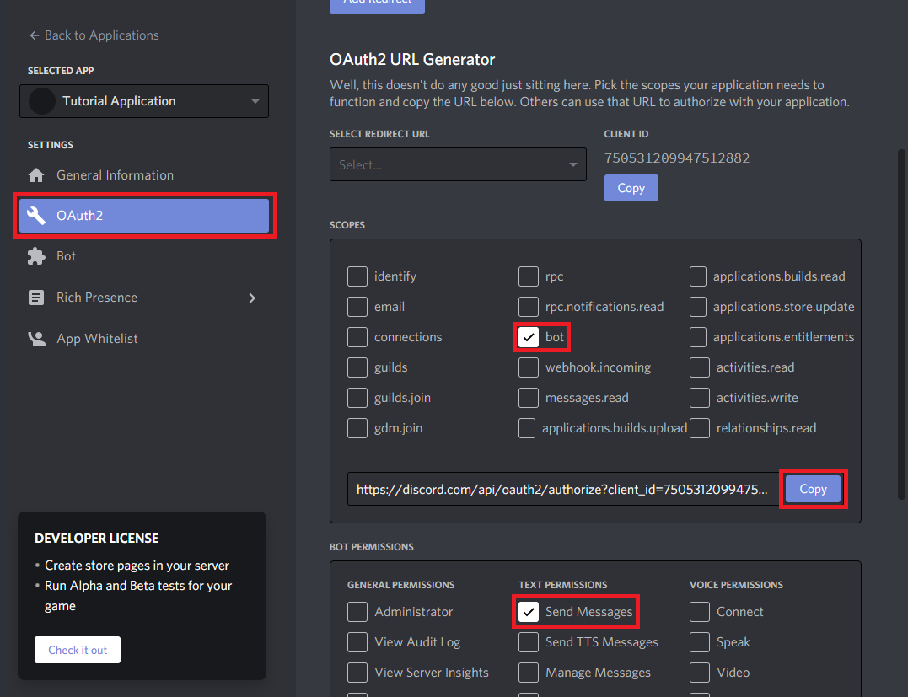908x697 pixels.
Task: Enable the guilds.join scope checkbox
Action: (x=357, y=398)
